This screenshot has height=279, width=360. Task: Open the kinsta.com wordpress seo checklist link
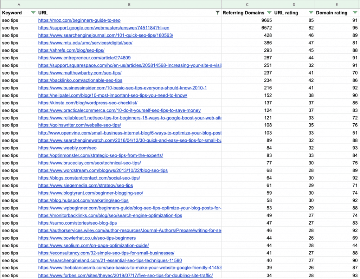click(88, 103)
